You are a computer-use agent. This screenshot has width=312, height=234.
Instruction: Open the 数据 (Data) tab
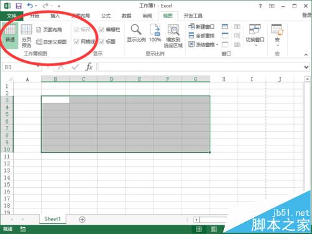click(127, 16)
